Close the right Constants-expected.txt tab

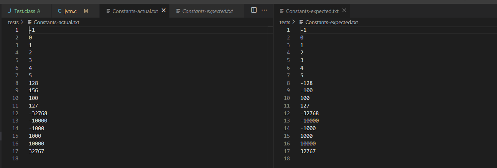pos(344,11)
